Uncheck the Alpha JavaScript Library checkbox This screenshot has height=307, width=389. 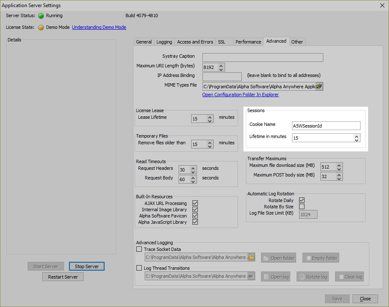coord(195,222)
